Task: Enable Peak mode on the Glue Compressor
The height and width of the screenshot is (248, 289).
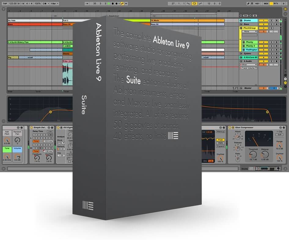Action: coord(221,140)
